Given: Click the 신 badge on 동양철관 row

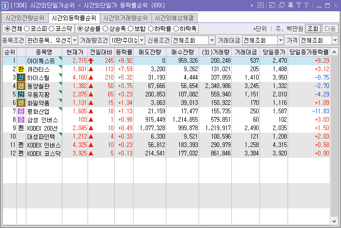Looking at the screenshot, I should point(21,86).
